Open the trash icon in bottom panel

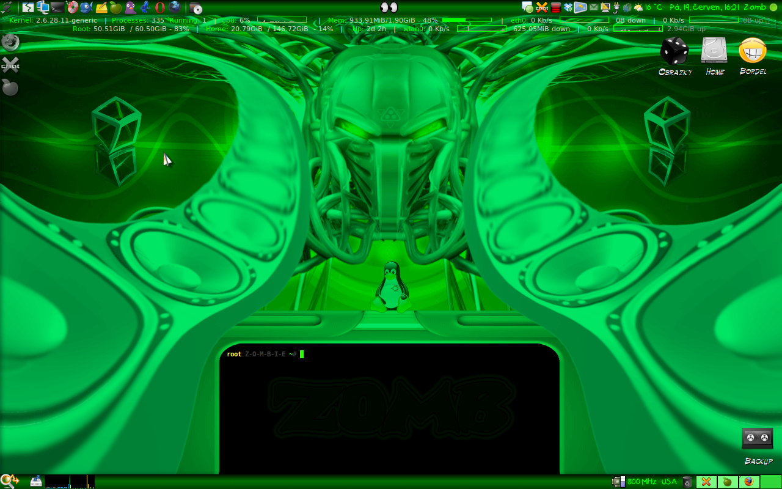pos(687,482)
